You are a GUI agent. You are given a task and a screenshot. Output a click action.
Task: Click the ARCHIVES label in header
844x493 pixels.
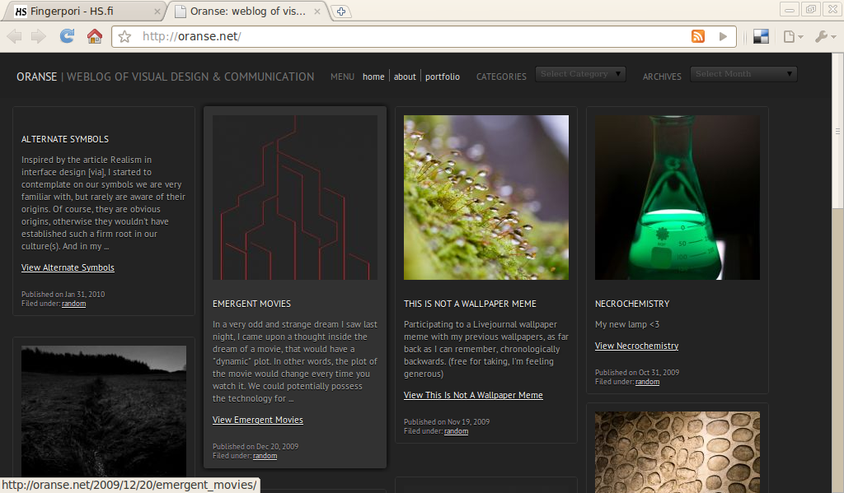(662, 77)
